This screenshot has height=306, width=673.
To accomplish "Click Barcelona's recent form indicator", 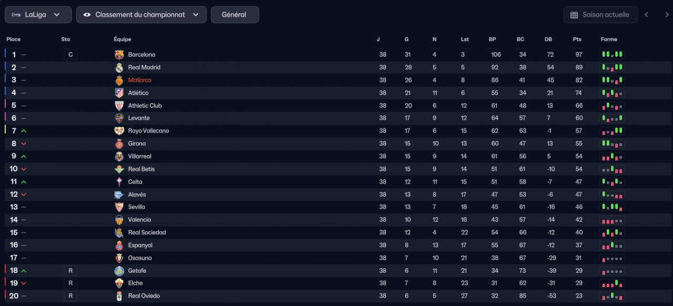I will [612, 55].
